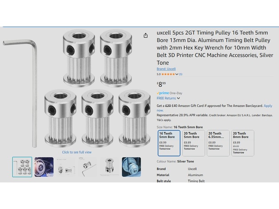The height and width of the screenshot is (209, 279).
Task: Choose the 20 Teeth 8mm Bore size
Action: pyautogui.click(x=243, y=143)
